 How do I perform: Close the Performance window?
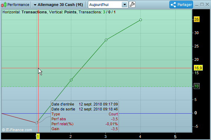[x=207, y=5]
